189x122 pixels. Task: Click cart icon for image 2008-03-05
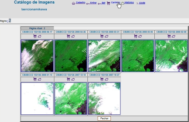click(x=136, y=36)
